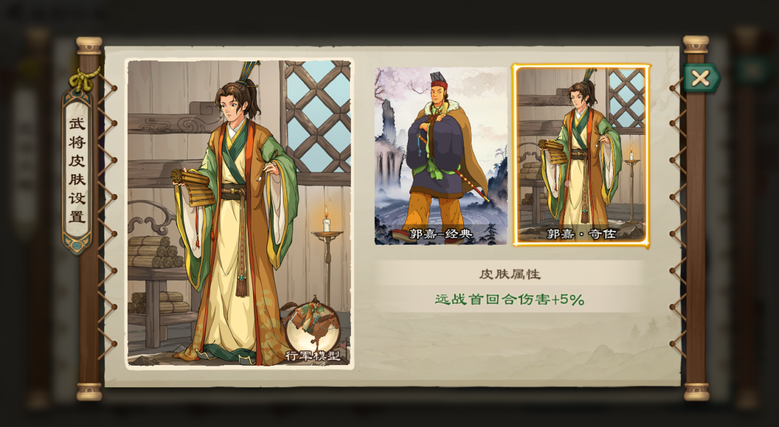Screen dimensions: 779x427
Task: Click the 郭嘉·奇佐 name caption
Action: 581,234
